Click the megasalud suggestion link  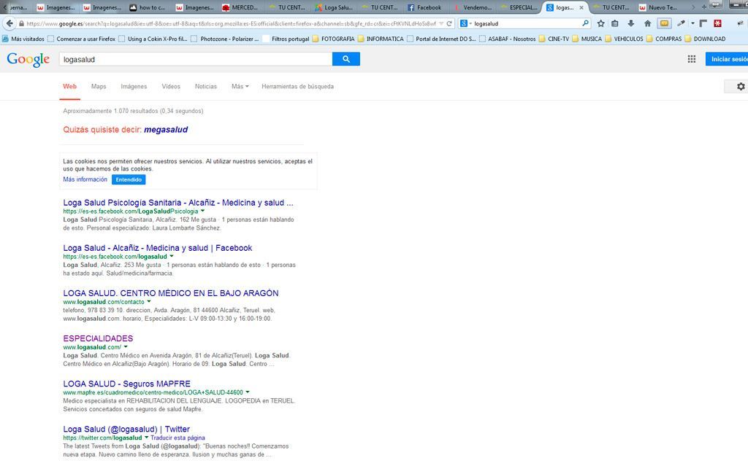[x=166, y=130]
